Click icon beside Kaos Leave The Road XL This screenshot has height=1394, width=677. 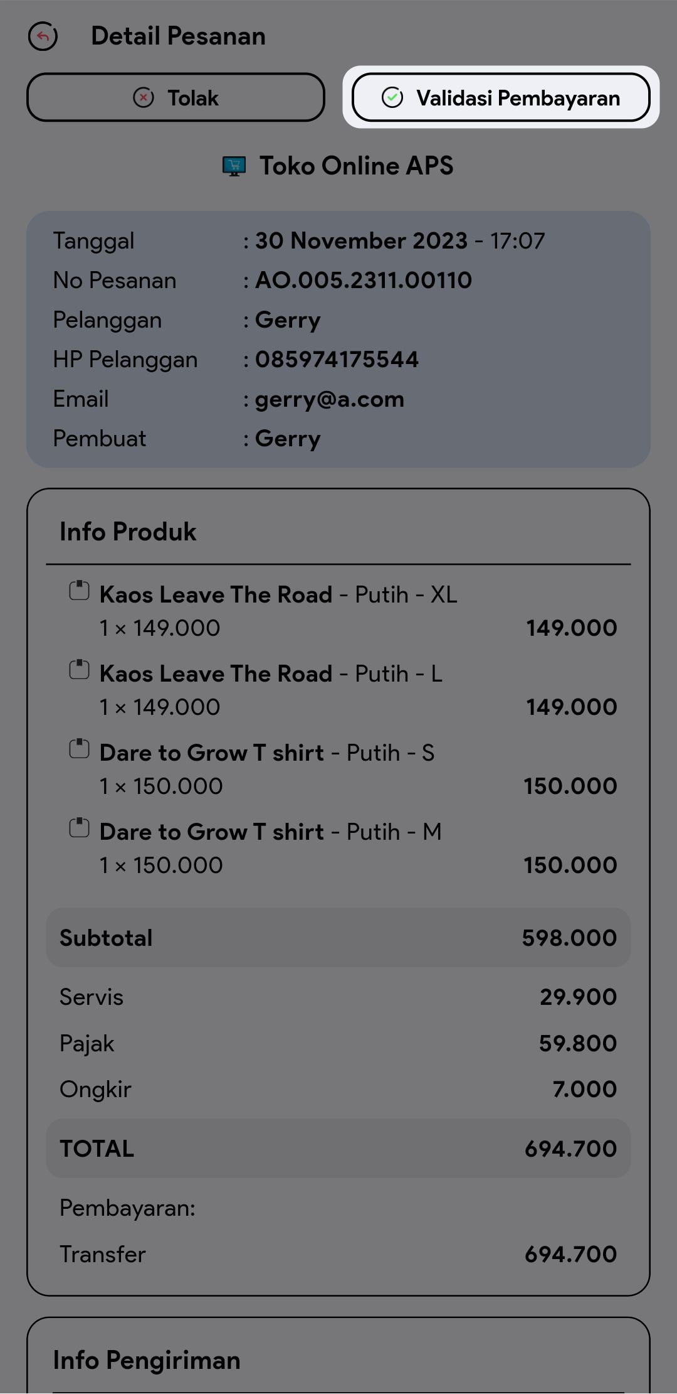tap(79, 591)
